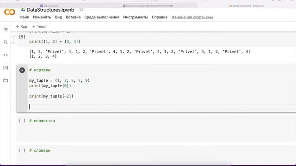Click the [5] execution count label

tap(22, 37)
